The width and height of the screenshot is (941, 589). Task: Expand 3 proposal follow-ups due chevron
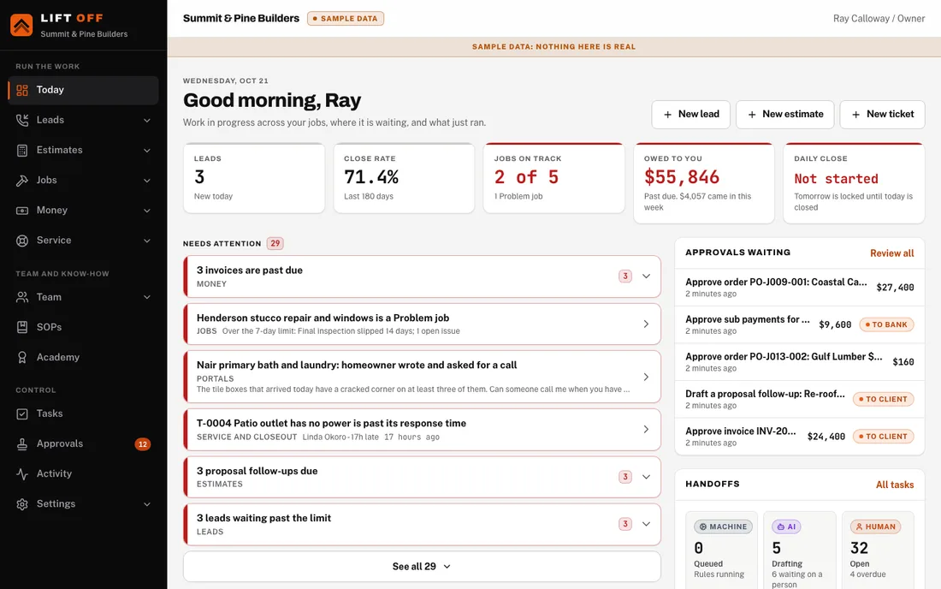647,477
